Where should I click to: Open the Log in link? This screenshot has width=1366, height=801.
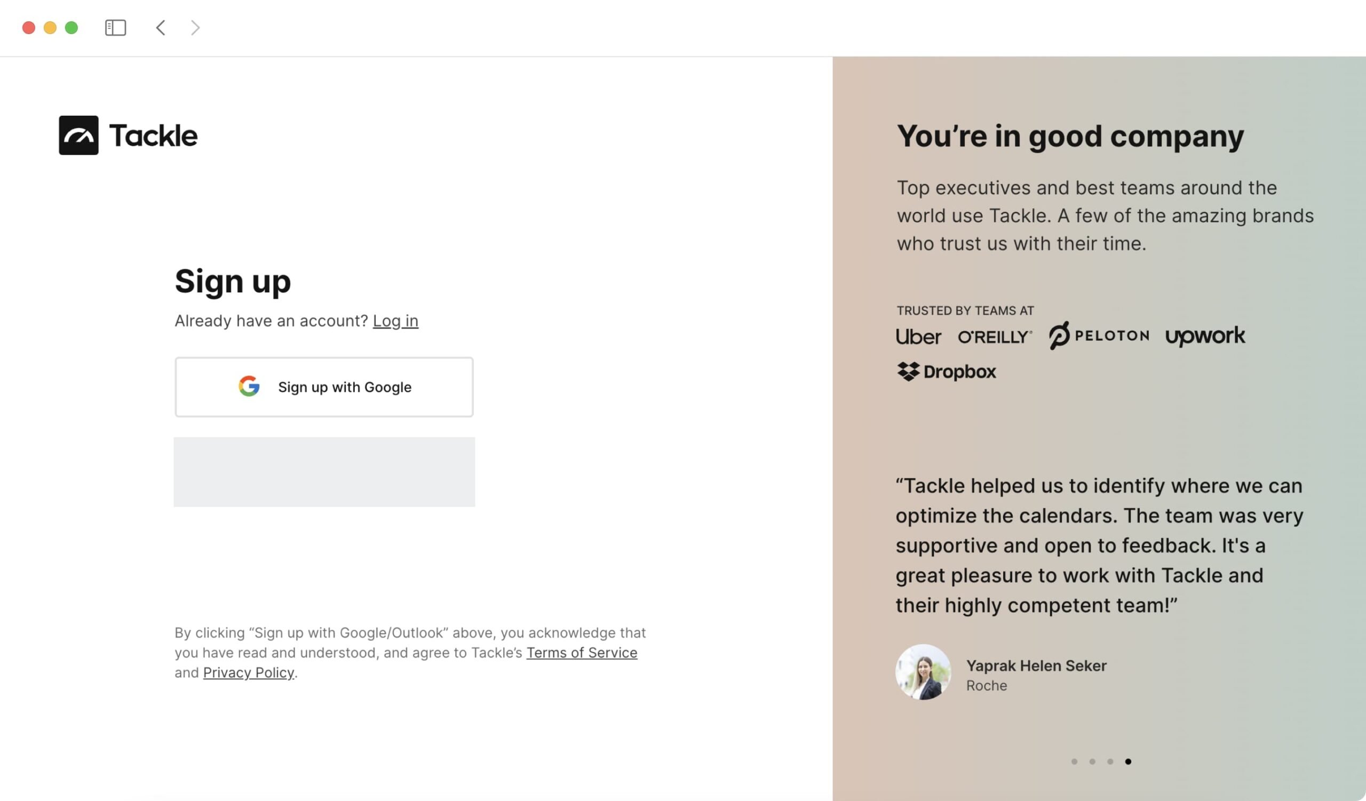(x=396, y=321)
